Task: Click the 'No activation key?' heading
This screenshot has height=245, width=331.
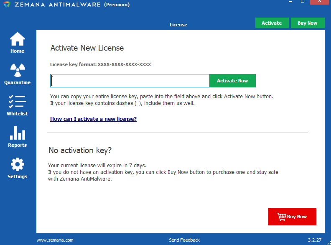Action: tap(80, 151)
